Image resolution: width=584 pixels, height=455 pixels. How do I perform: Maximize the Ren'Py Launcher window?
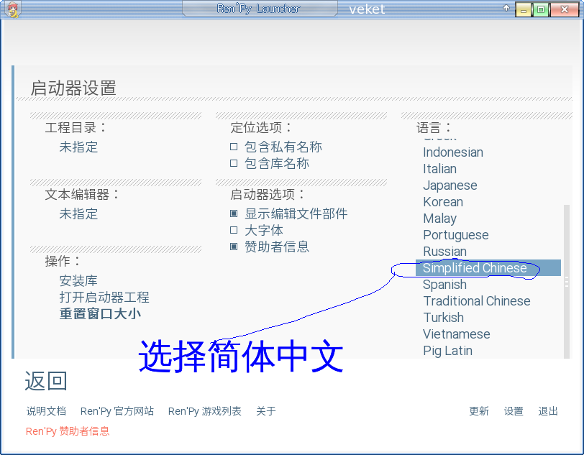tap(540, 9)
